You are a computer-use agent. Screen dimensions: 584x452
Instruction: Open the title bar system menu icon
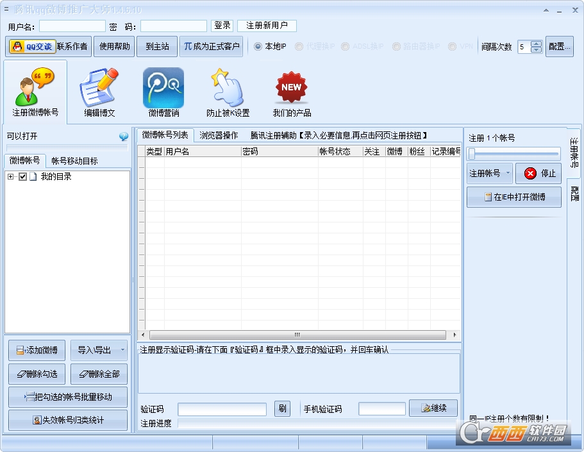tap(6, 9)
